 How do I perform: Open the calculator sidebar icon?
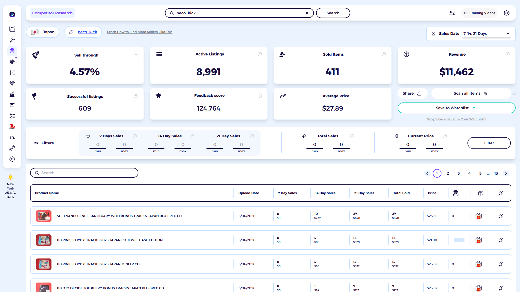tap(12, 116)
